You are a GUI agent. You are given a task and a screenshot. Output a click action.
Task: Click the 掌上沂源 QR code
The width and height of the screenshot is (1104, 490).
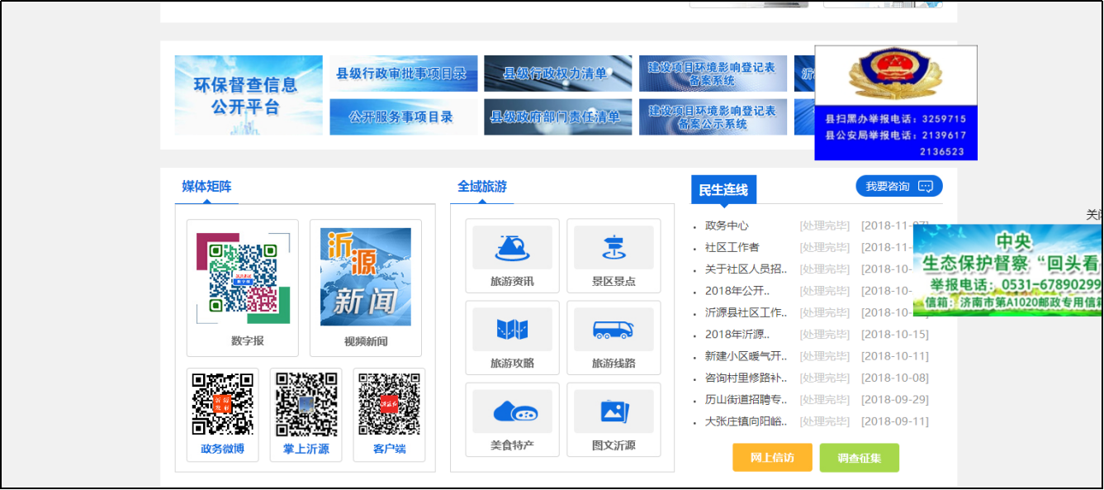pos(306,404)
